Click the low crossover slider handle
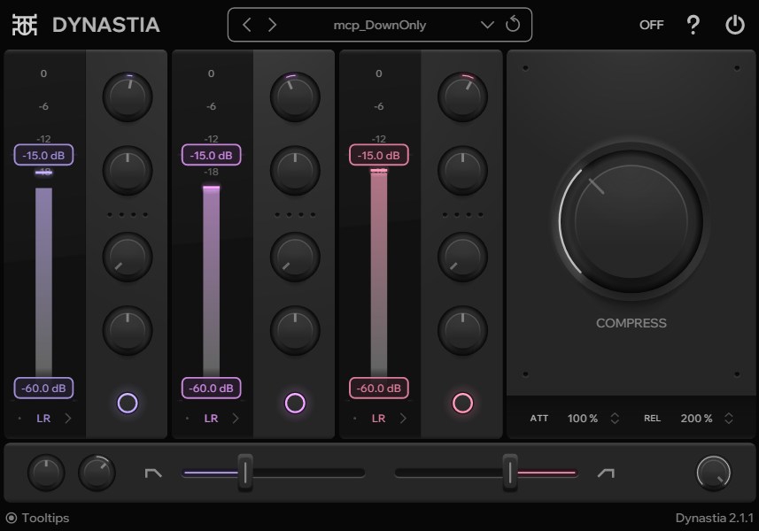This screenshot has width=759, height=531. (245, 473)
